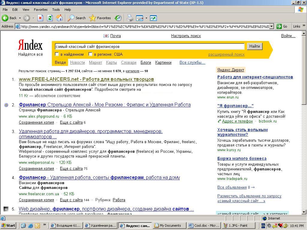
Task: Click the Stop loading toolbar icon
Action: [40, 18]
